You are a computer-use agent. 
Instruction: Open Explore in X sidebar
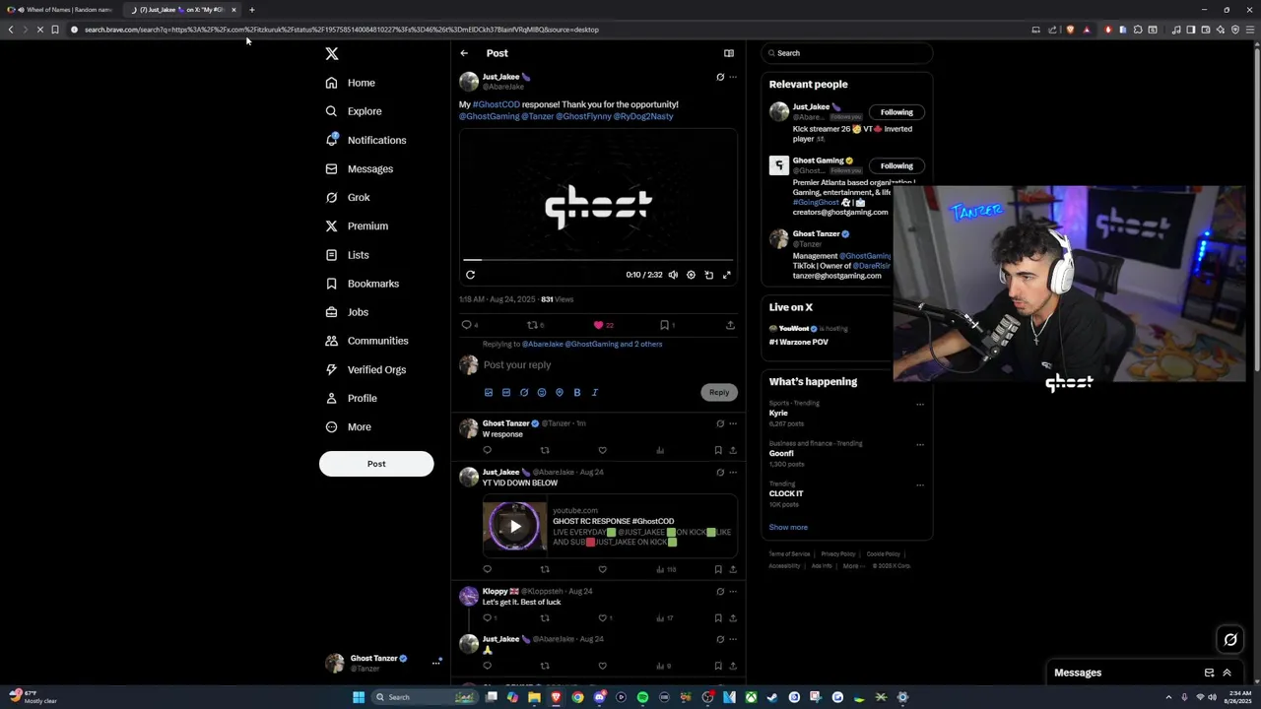354,111
